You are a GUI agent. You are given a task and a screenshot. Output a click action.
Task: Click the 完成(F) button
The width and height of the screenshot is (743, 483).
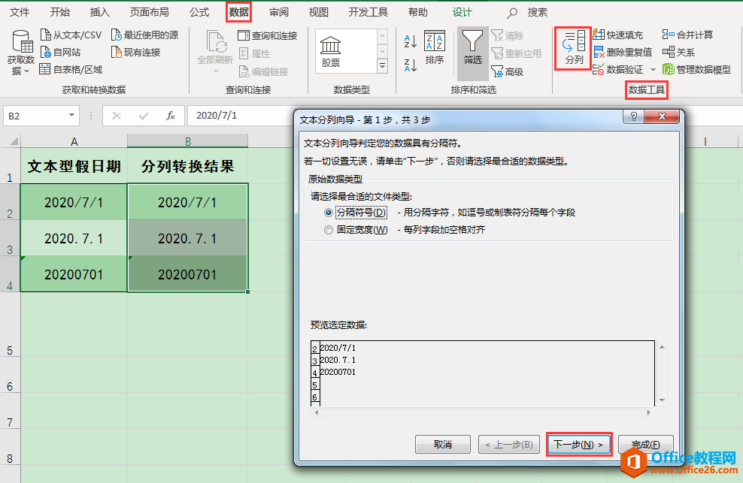click(646, 444)
